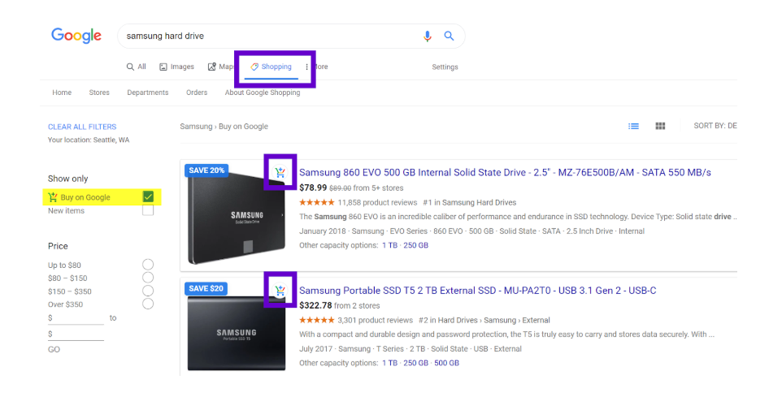
Task: Open the Orders navigation item
Action: click(197, 93)
